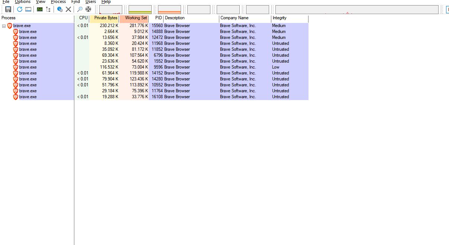Open the Find menu

pyautogui.click(x=75, y=2)
